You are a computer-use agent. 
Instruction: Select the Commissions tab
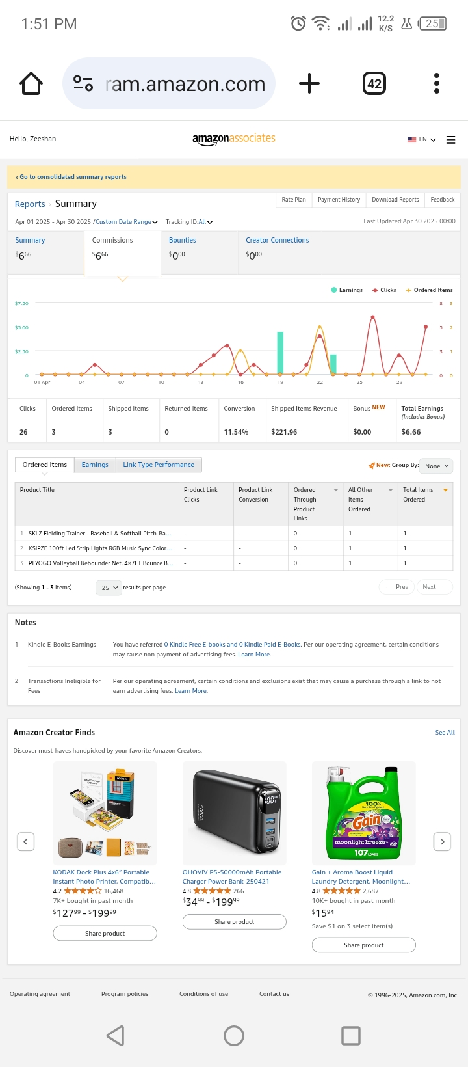[122, 252]
